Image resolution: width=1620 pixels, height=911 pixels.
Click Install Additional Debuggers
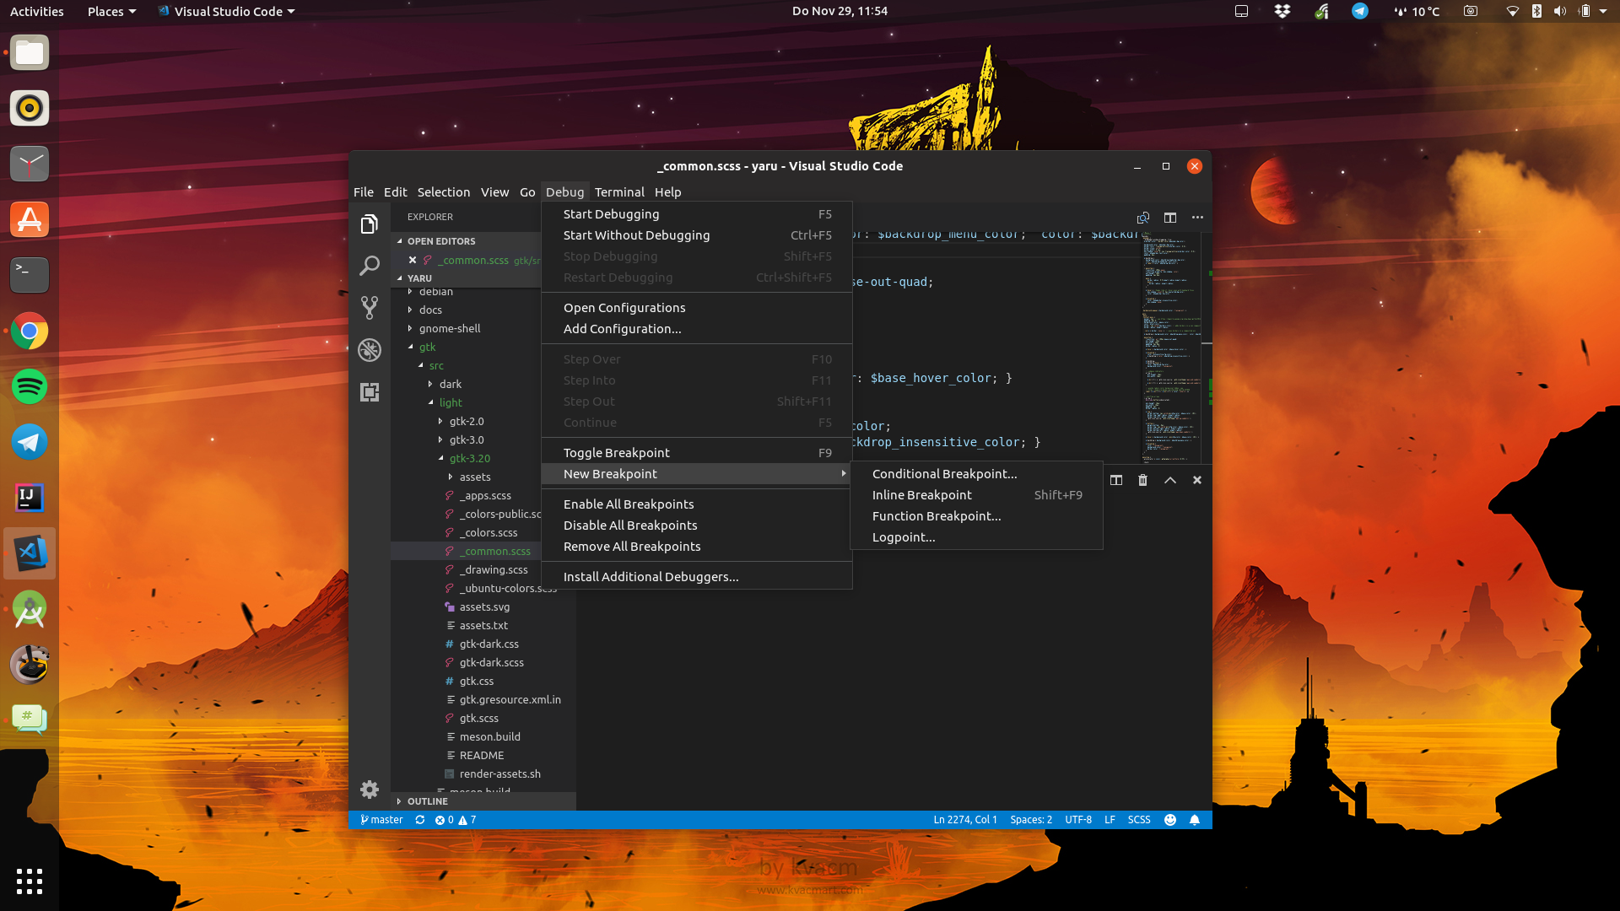point(651,576)
